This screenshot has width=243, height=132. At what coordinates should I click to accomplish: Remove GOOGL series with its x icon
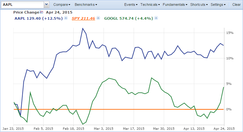point(156,18)
